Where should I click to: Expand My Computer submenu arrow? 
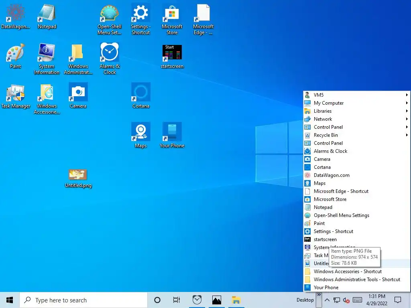[407, 103]
